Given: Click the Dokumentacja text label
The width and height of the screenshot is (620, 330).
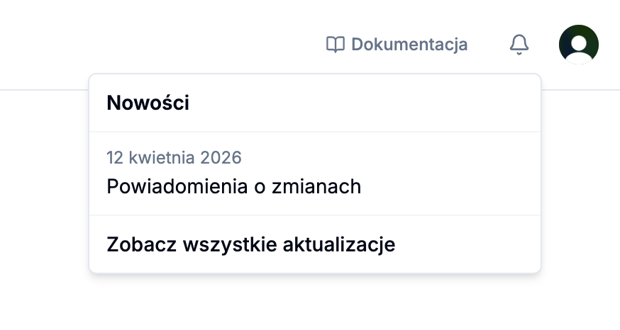Looking at the screenshot, I should (x=409, y=45).
